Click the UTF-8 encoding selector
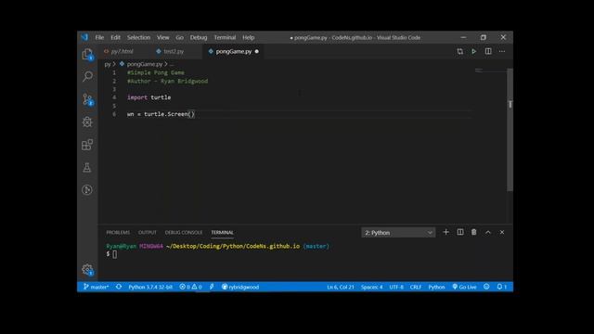 [396, 287]
